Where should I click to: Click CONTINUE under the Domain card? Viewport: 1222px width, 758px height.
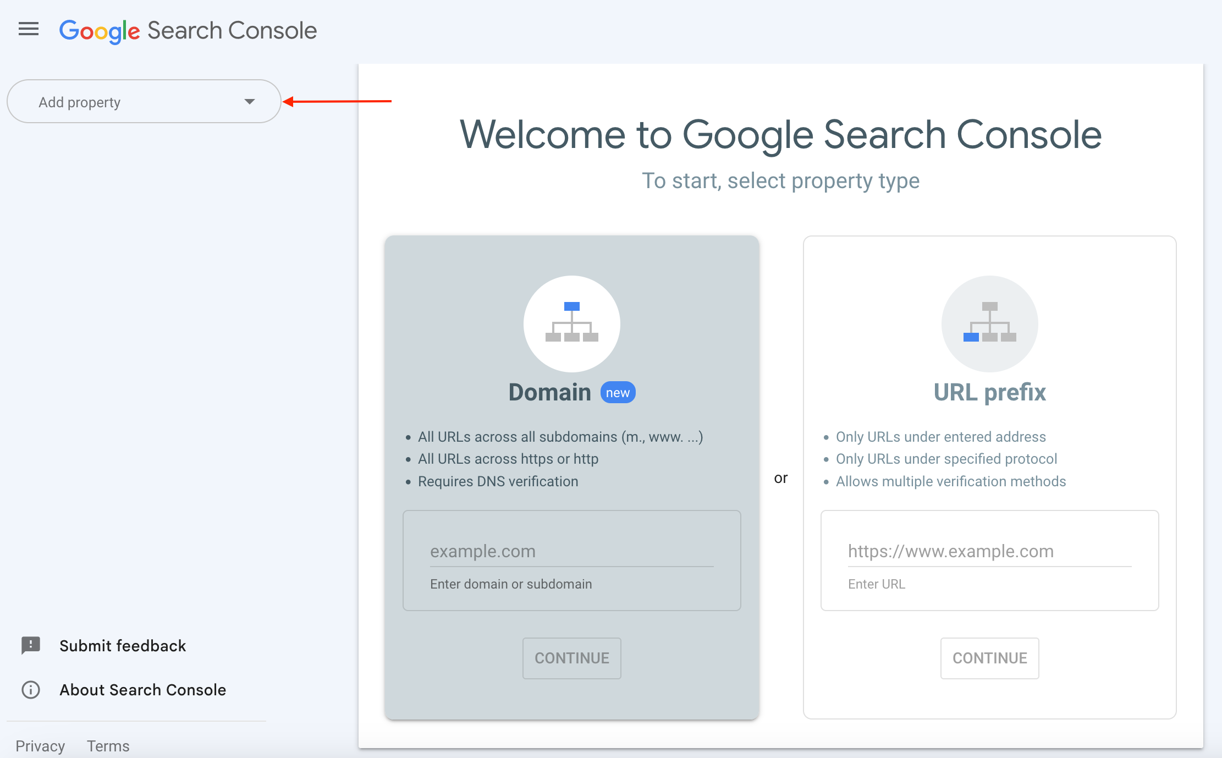pyautogui.click(x=572, y=658)
